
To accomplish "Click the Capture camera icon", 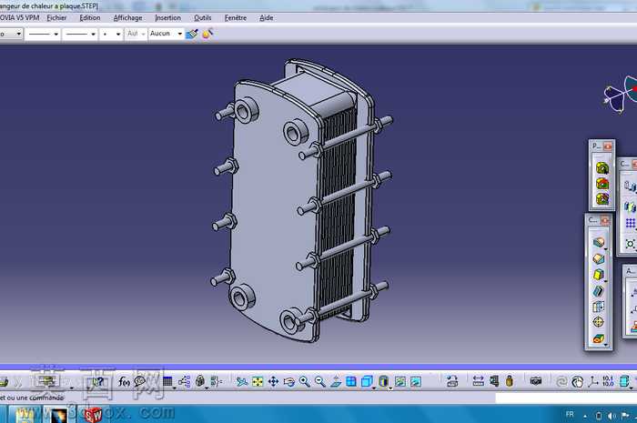I will 536,381.
